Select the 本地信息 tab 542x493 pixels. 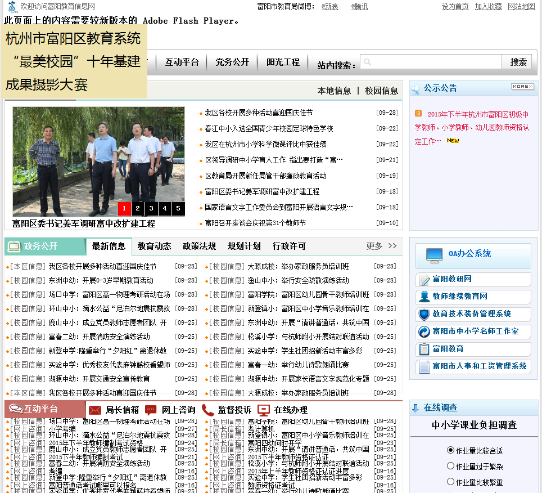click(334, 91)
